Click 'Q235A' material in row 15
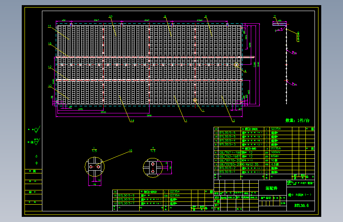Image resolution: width=343 pixels, height=222 pixels. (x=175, y=196)
